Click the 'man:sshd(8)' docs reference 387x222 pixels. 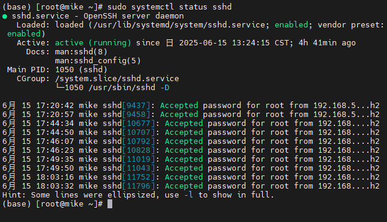(81, 52)
